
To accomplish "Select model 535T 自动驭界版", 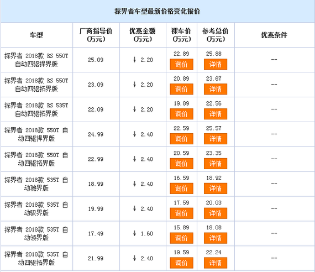I will pyautogui.click(x=36, y=209).
